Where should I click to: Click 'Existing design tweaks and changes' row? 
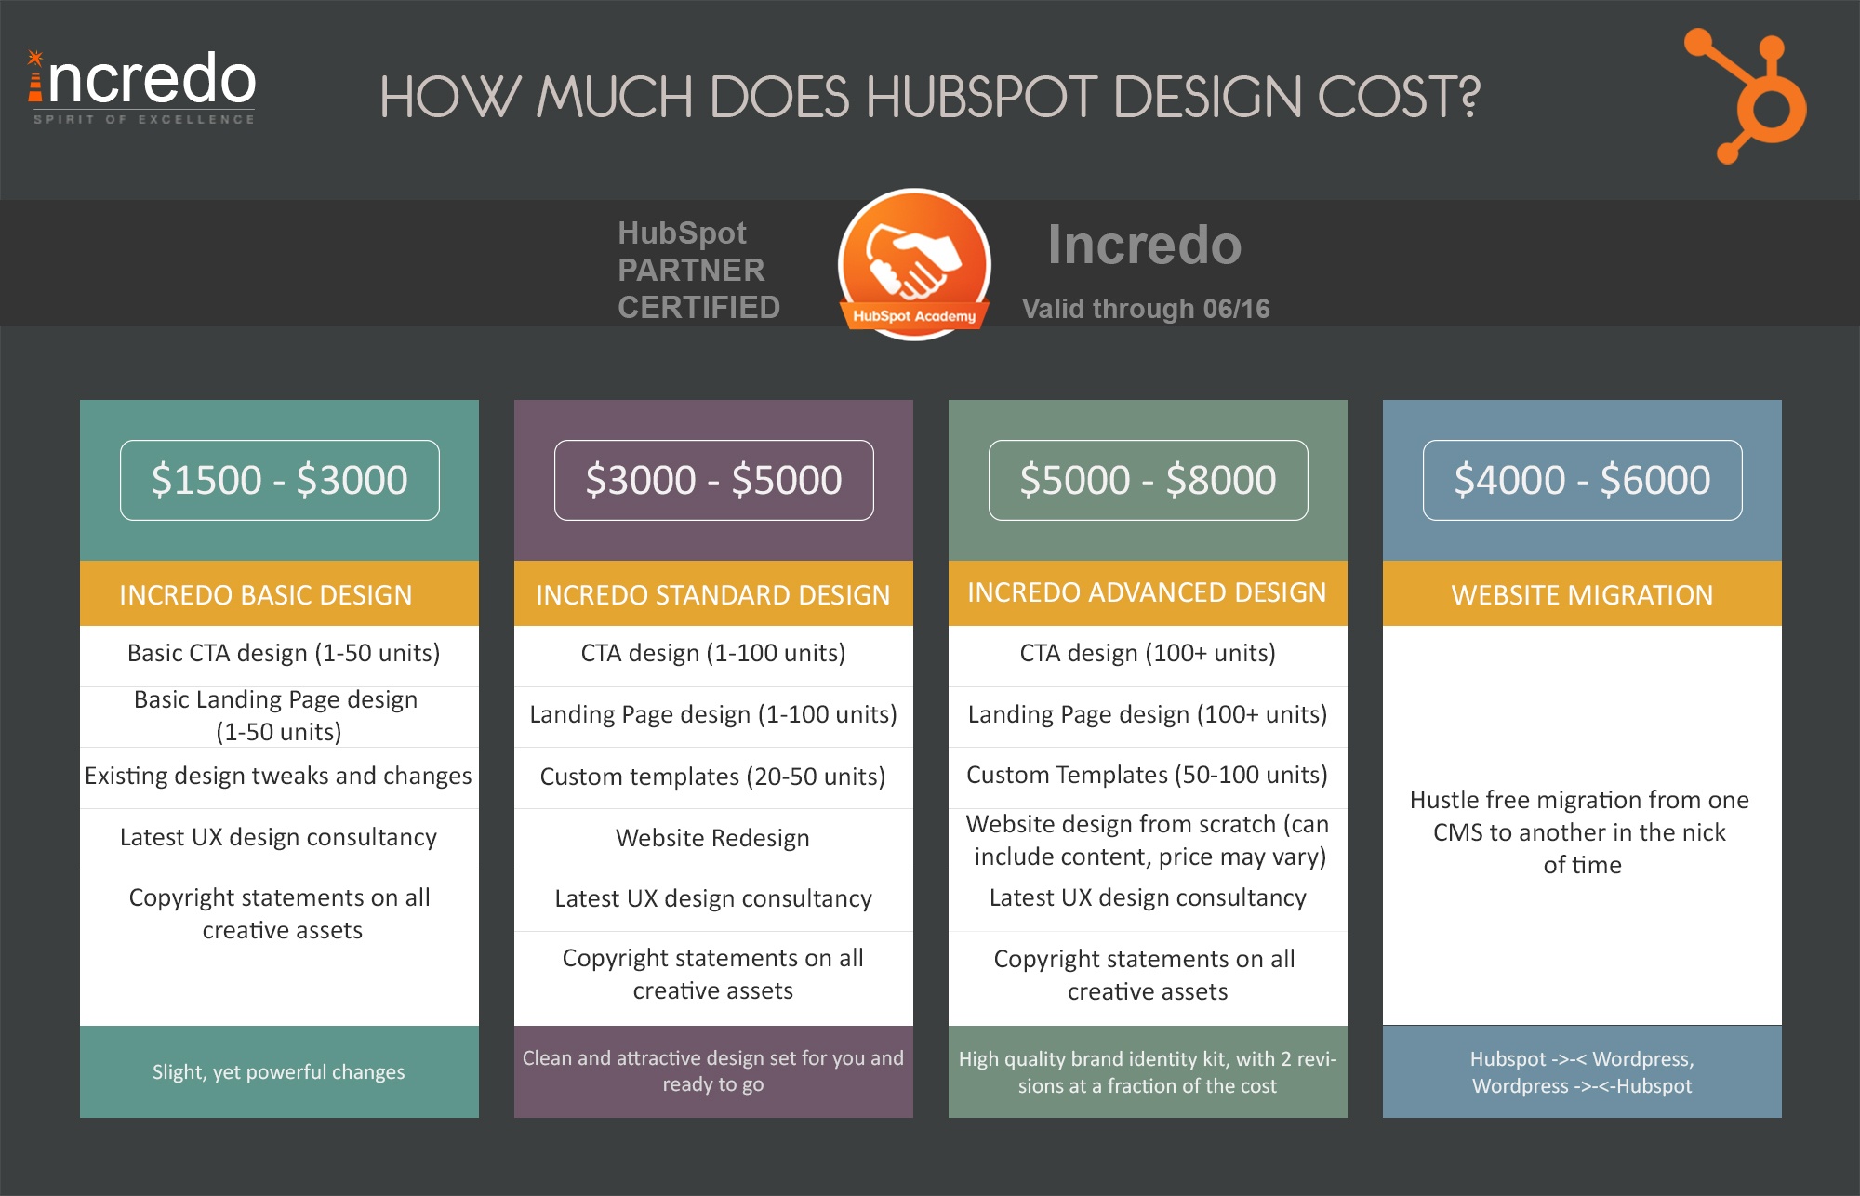click(x=279, y=777)
